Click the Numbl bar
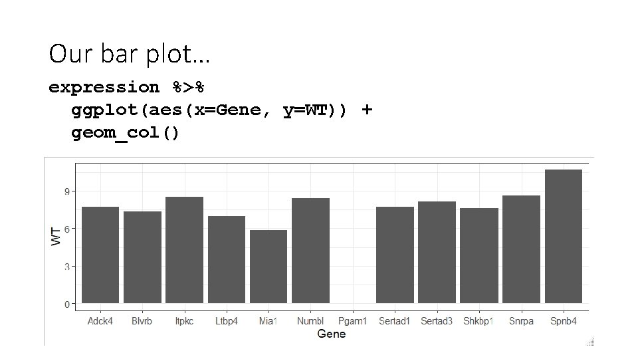Screen dimensions: 638x359 coord(310,250)
